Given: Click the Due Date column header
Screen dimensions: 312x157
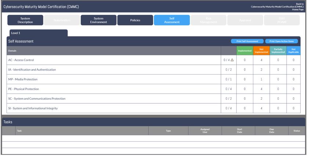Looking at the screenshot, I should point(272,131).
